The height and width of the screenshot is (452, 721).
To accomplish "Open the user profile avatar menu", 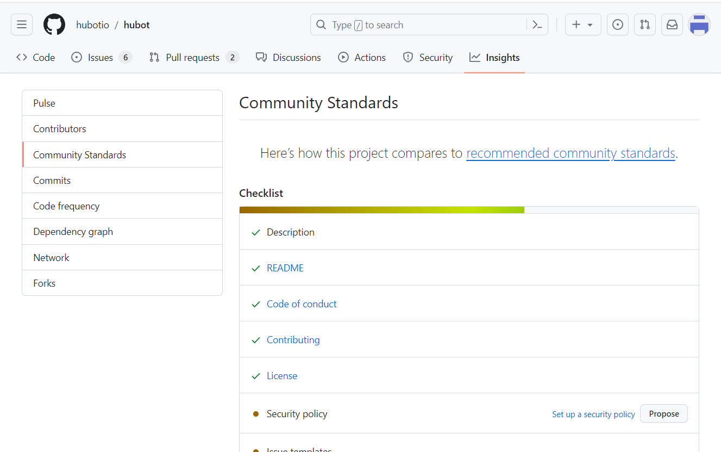I will [x=699, y=24].
